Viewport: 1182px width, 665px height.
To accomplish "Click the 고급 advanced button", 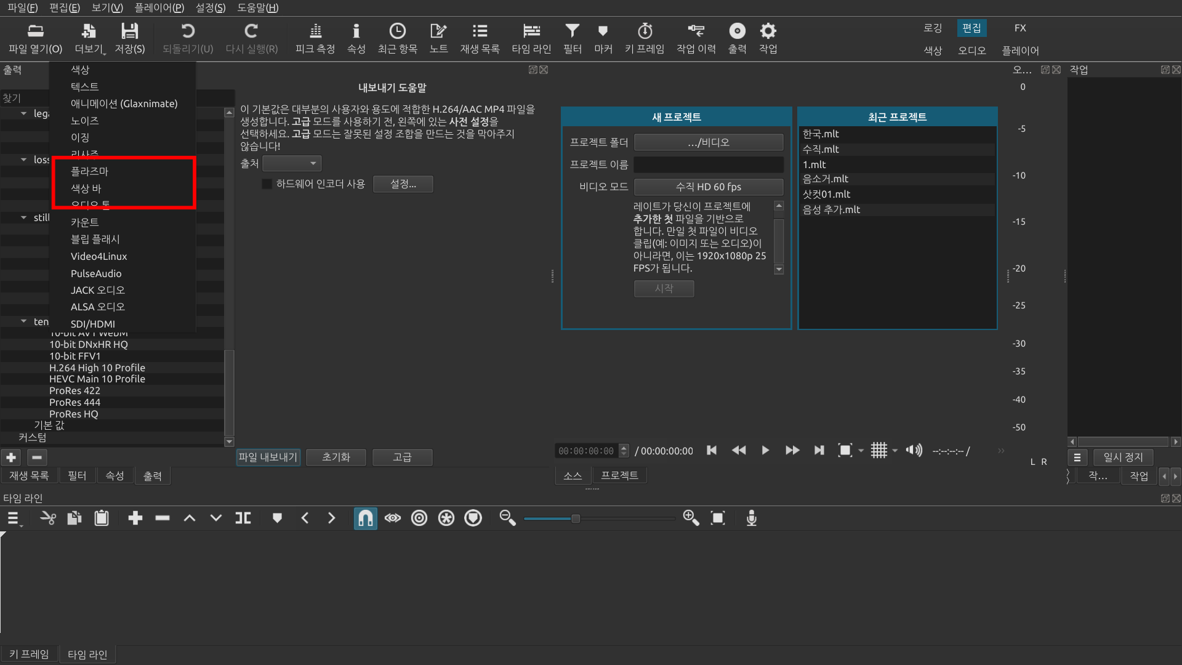I will (402, 457).
